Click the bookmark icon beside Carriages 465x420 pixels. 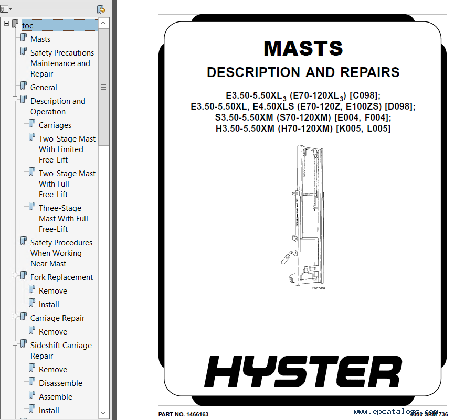pyautogui.click(x=31, y=124)
